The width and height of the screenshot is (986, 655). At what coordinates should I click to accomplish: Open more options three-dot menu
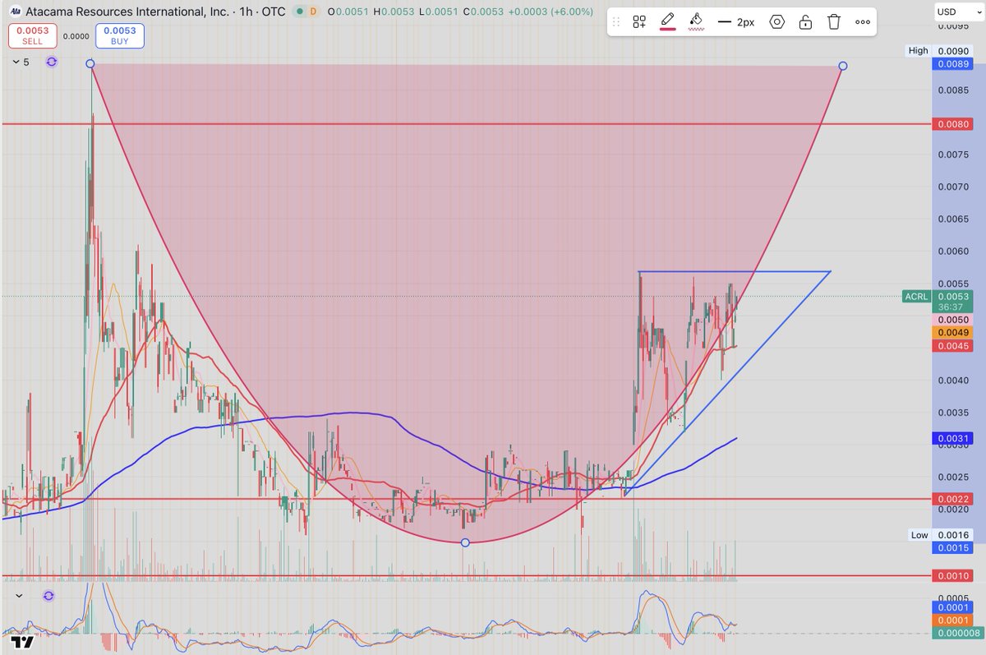[863, 22]
